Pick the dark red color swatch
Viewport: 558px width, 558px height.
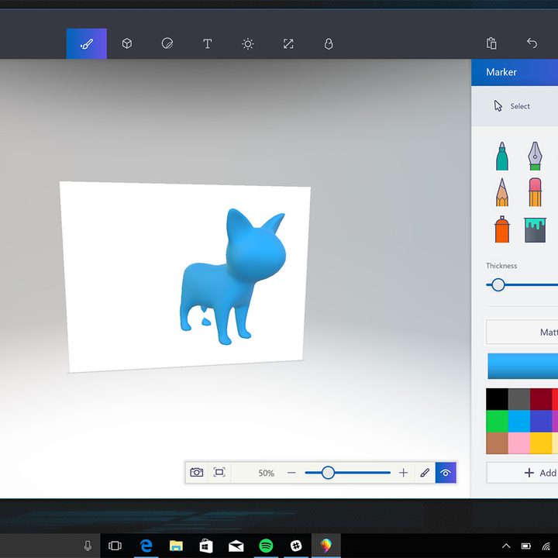point(541,399)
